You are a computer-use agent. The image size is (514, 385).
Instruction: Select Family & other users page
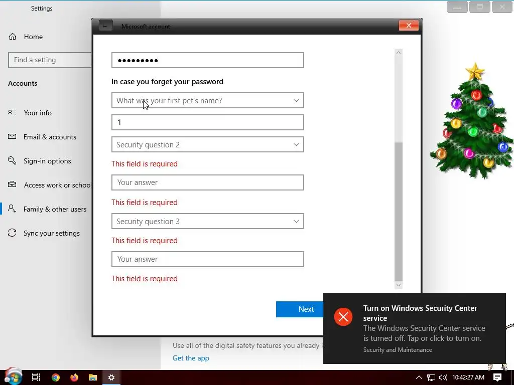(55, 209)
